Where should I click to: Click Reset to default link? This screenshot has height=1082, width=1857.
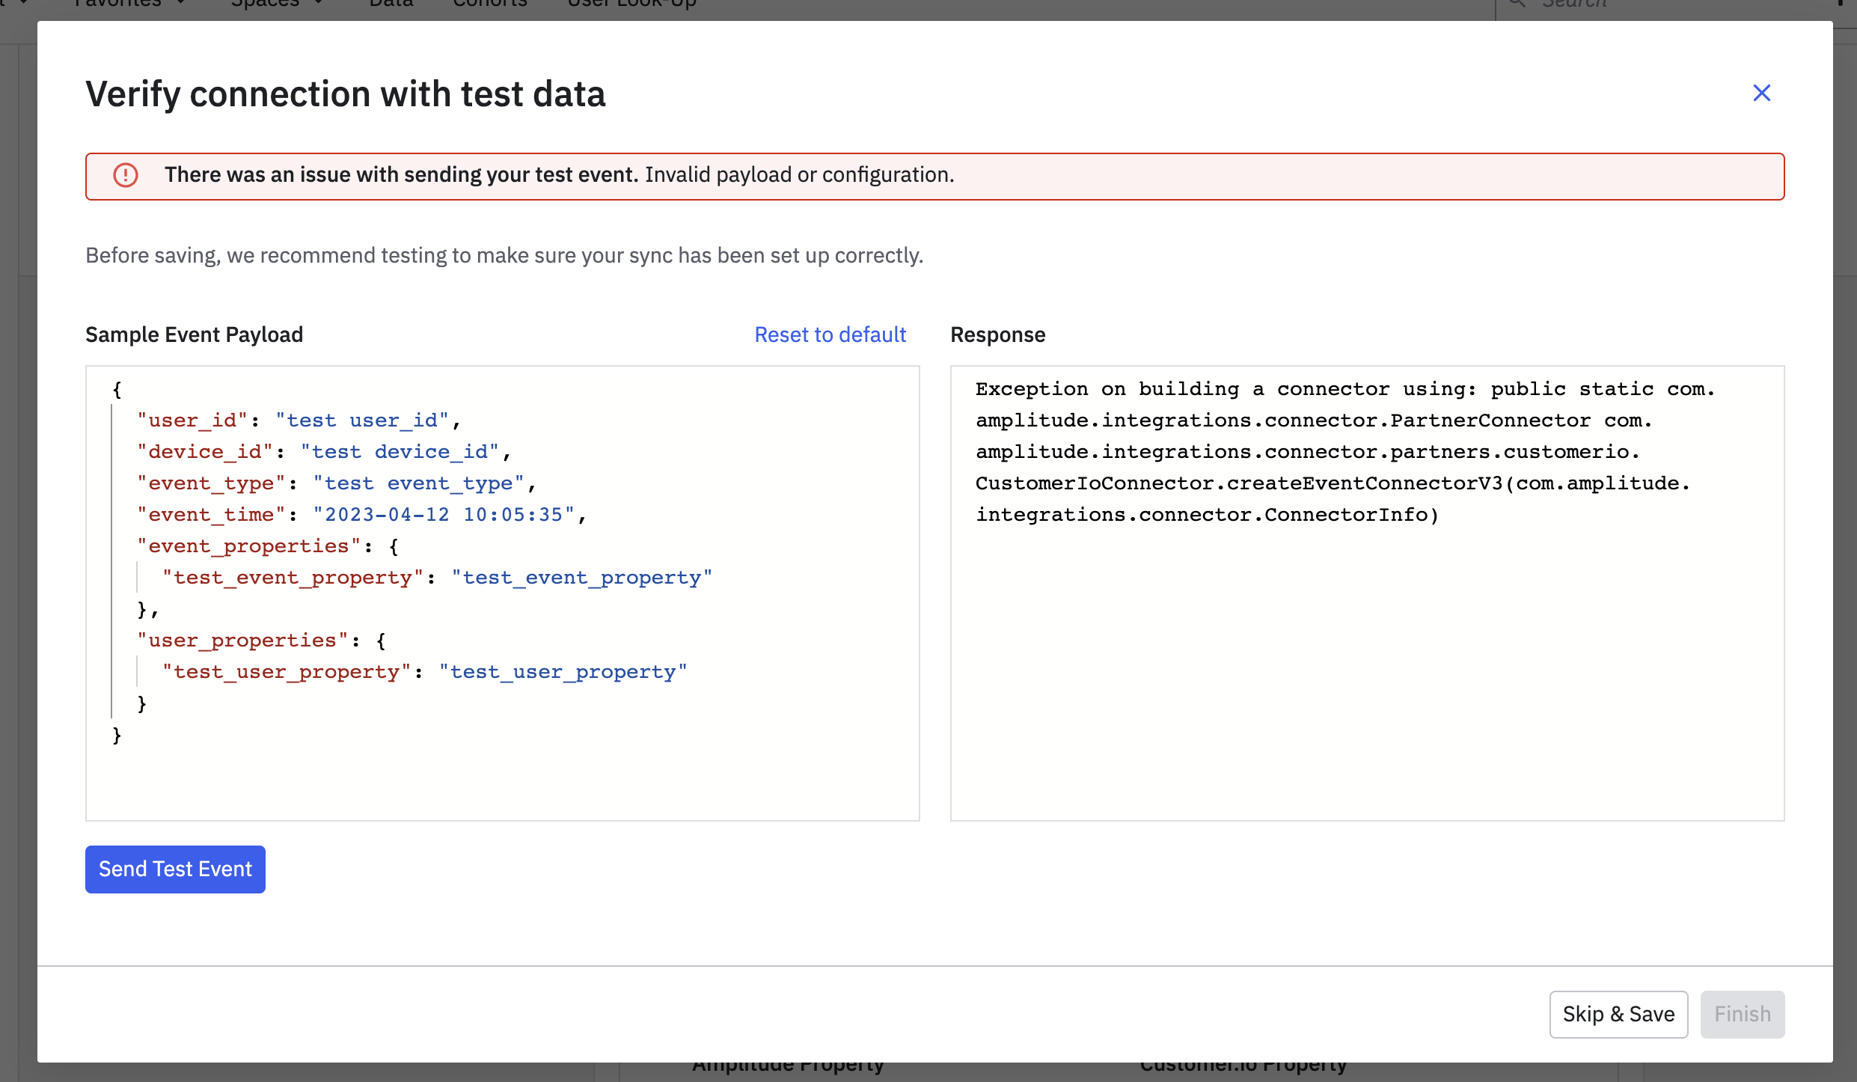click(x=830, y=334)
